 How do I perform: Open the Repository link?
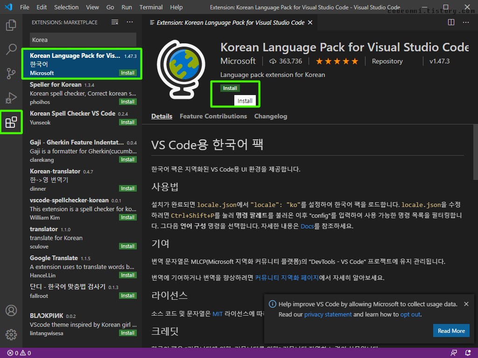(x=387, y=61)
